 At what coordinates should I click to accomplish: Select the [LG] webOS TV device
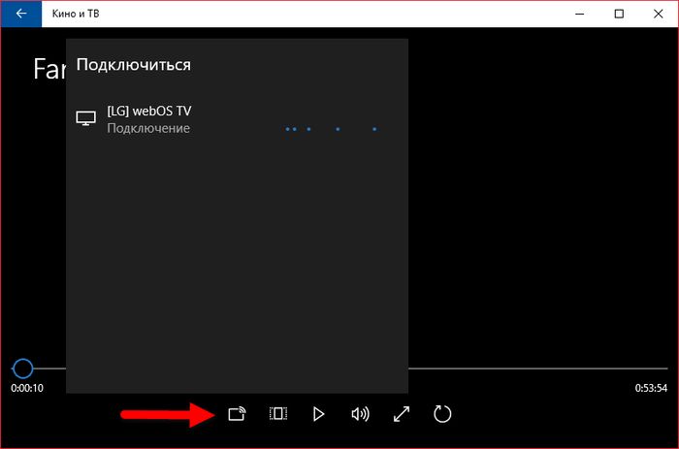pyautogui.click(x=149, y=112)
